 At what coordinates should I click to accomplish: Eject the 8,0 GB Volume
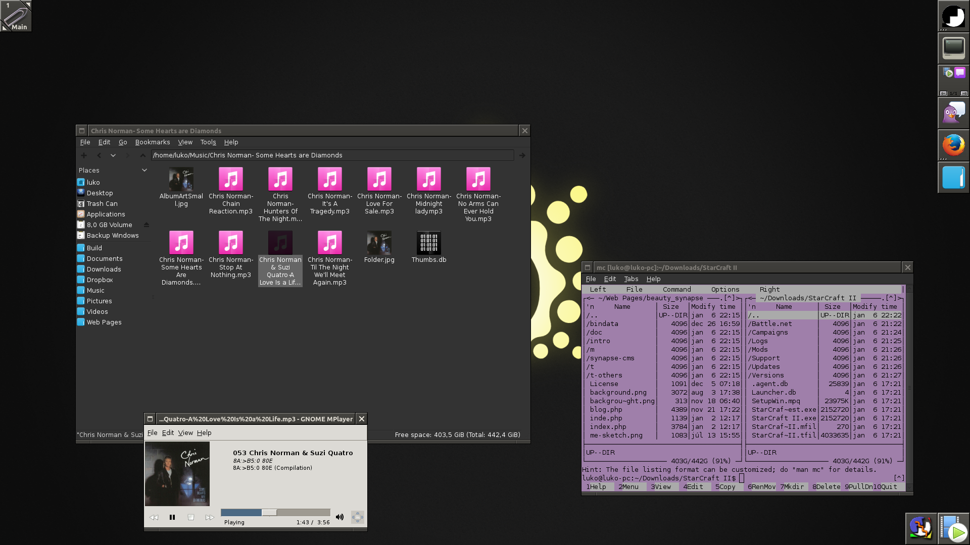[147, 225]
